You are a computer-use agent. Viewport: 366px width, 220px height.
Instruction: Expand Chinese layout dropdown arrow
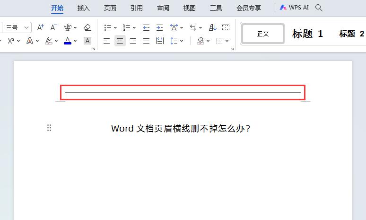(x=182, y=28)
